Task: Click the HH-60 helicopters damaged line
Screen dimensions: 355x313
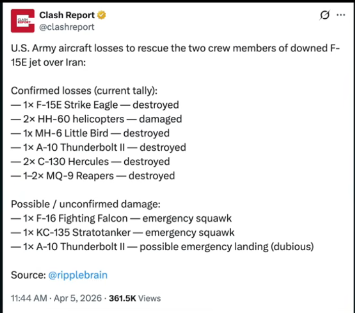Action: (96, 119)
